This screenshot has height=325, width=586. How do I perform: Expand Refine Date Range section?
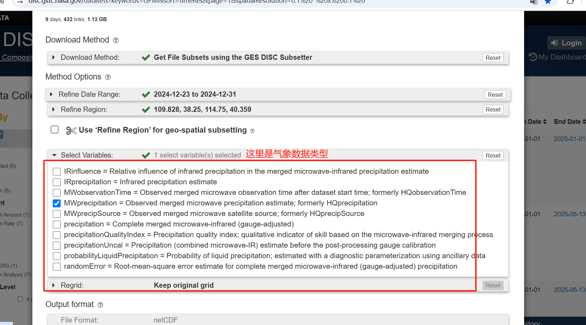(51, 94)
